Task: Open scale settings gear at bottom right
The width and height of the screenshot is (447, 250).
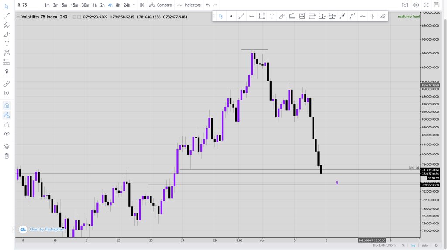Action: tap(436, 246)
